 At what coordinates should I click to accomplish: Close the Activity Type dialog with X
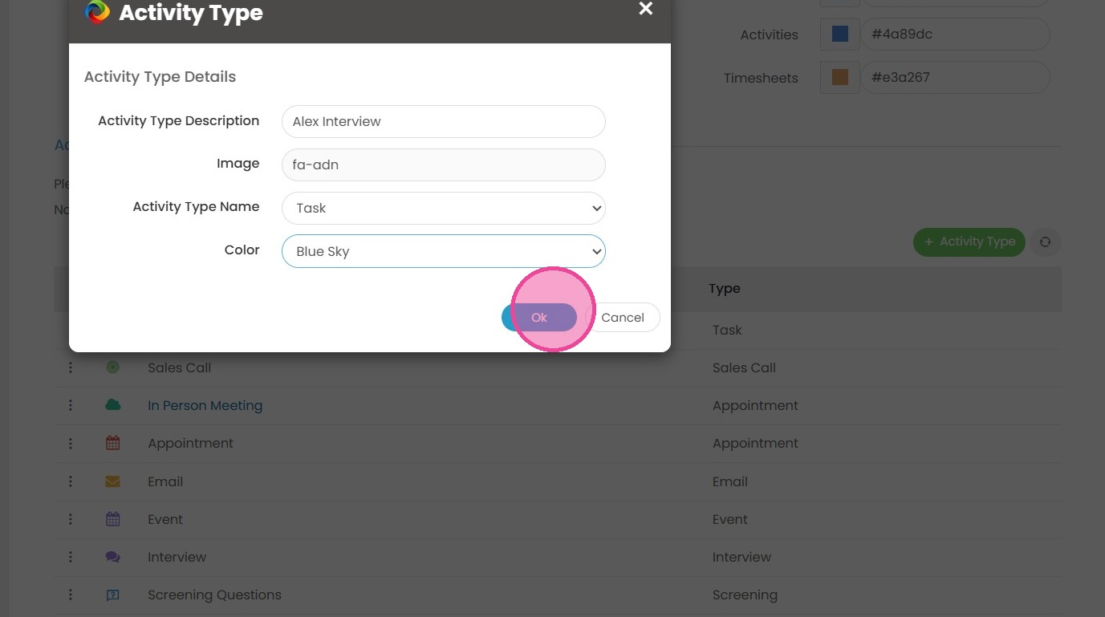coord(645,9)
